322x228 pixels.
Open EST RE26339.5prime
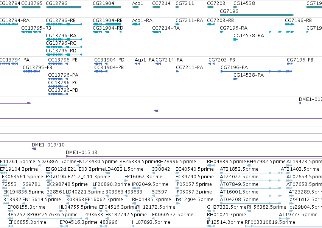tap(121, 165)
